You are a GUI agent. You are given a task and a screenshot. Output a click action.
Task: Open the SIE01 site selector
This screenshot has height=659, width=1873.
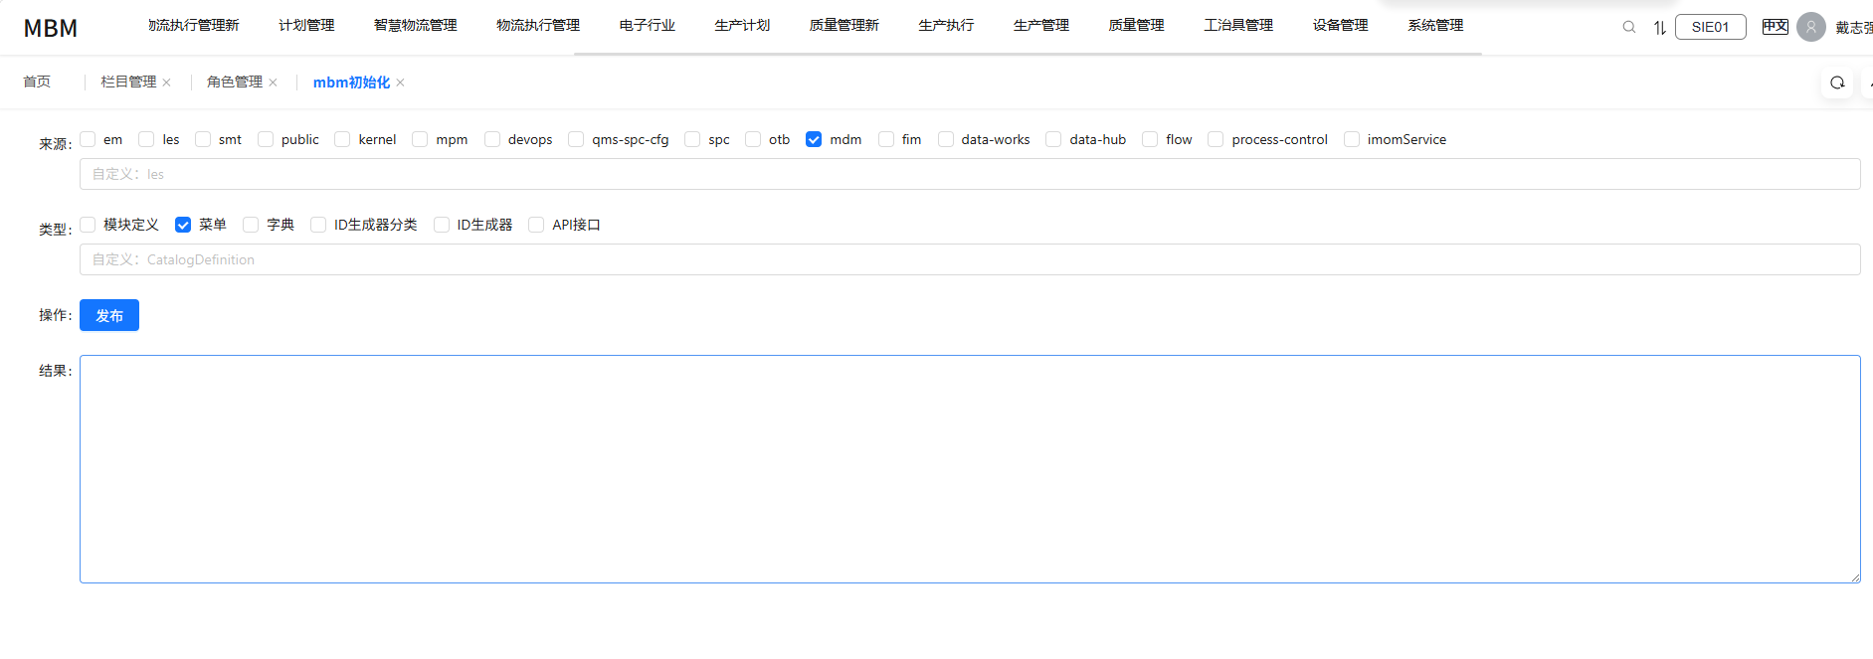point(1711,27)
